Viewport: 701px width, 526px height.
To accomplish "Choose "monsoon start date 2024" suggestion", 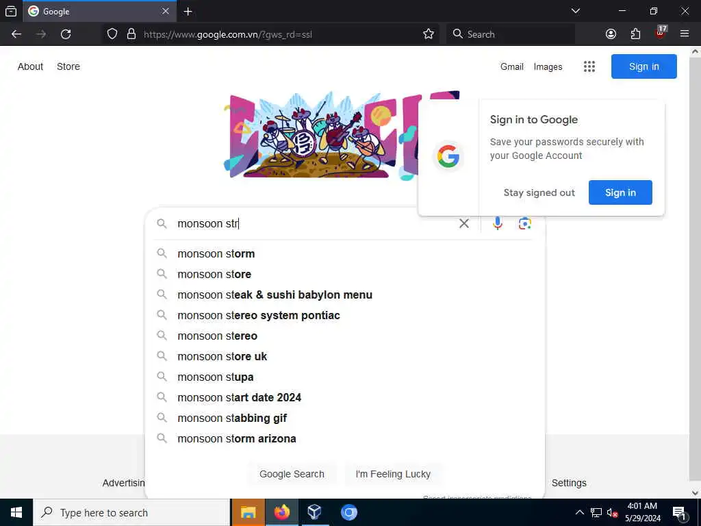I will coord(345,398).
